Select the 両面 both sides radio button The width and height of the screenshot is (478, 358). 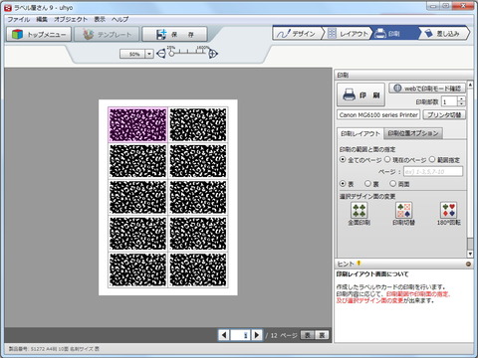pyautogui.click(x=393, y=183)
